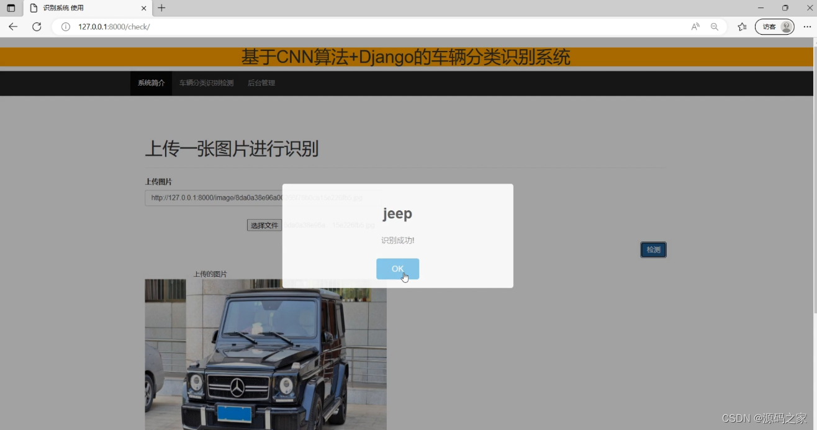Click the 识别成功! message text

point(397,240)
